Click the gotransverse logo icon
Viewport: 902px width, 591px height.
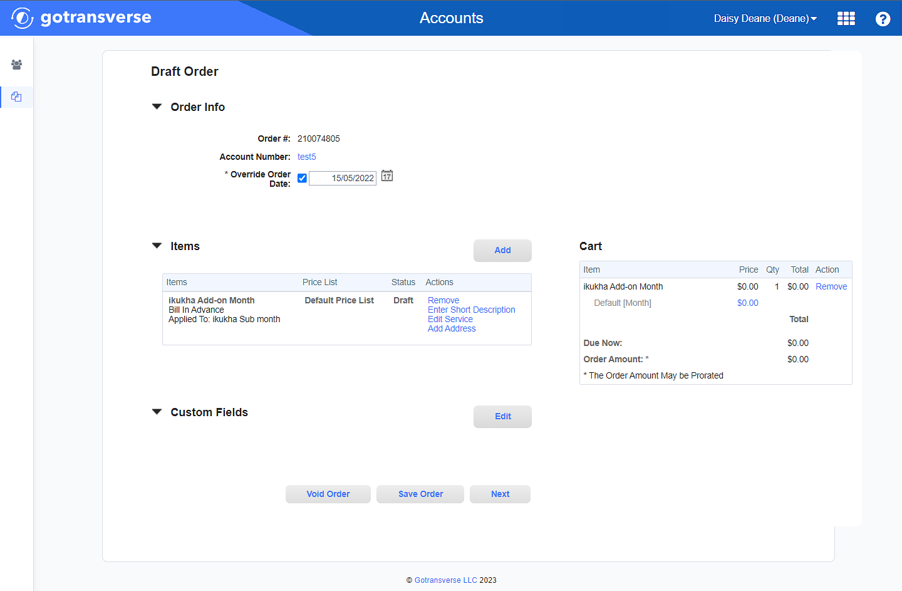[x=22, y=18]
